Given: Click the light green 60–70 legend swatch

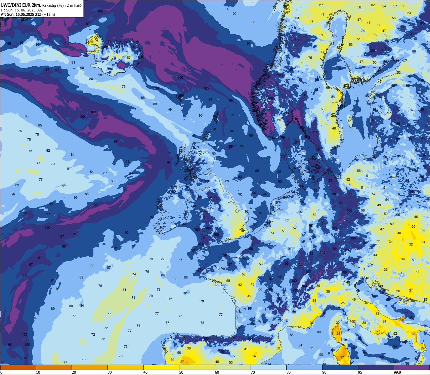Looking at the screenshot, I should [233, 367].
